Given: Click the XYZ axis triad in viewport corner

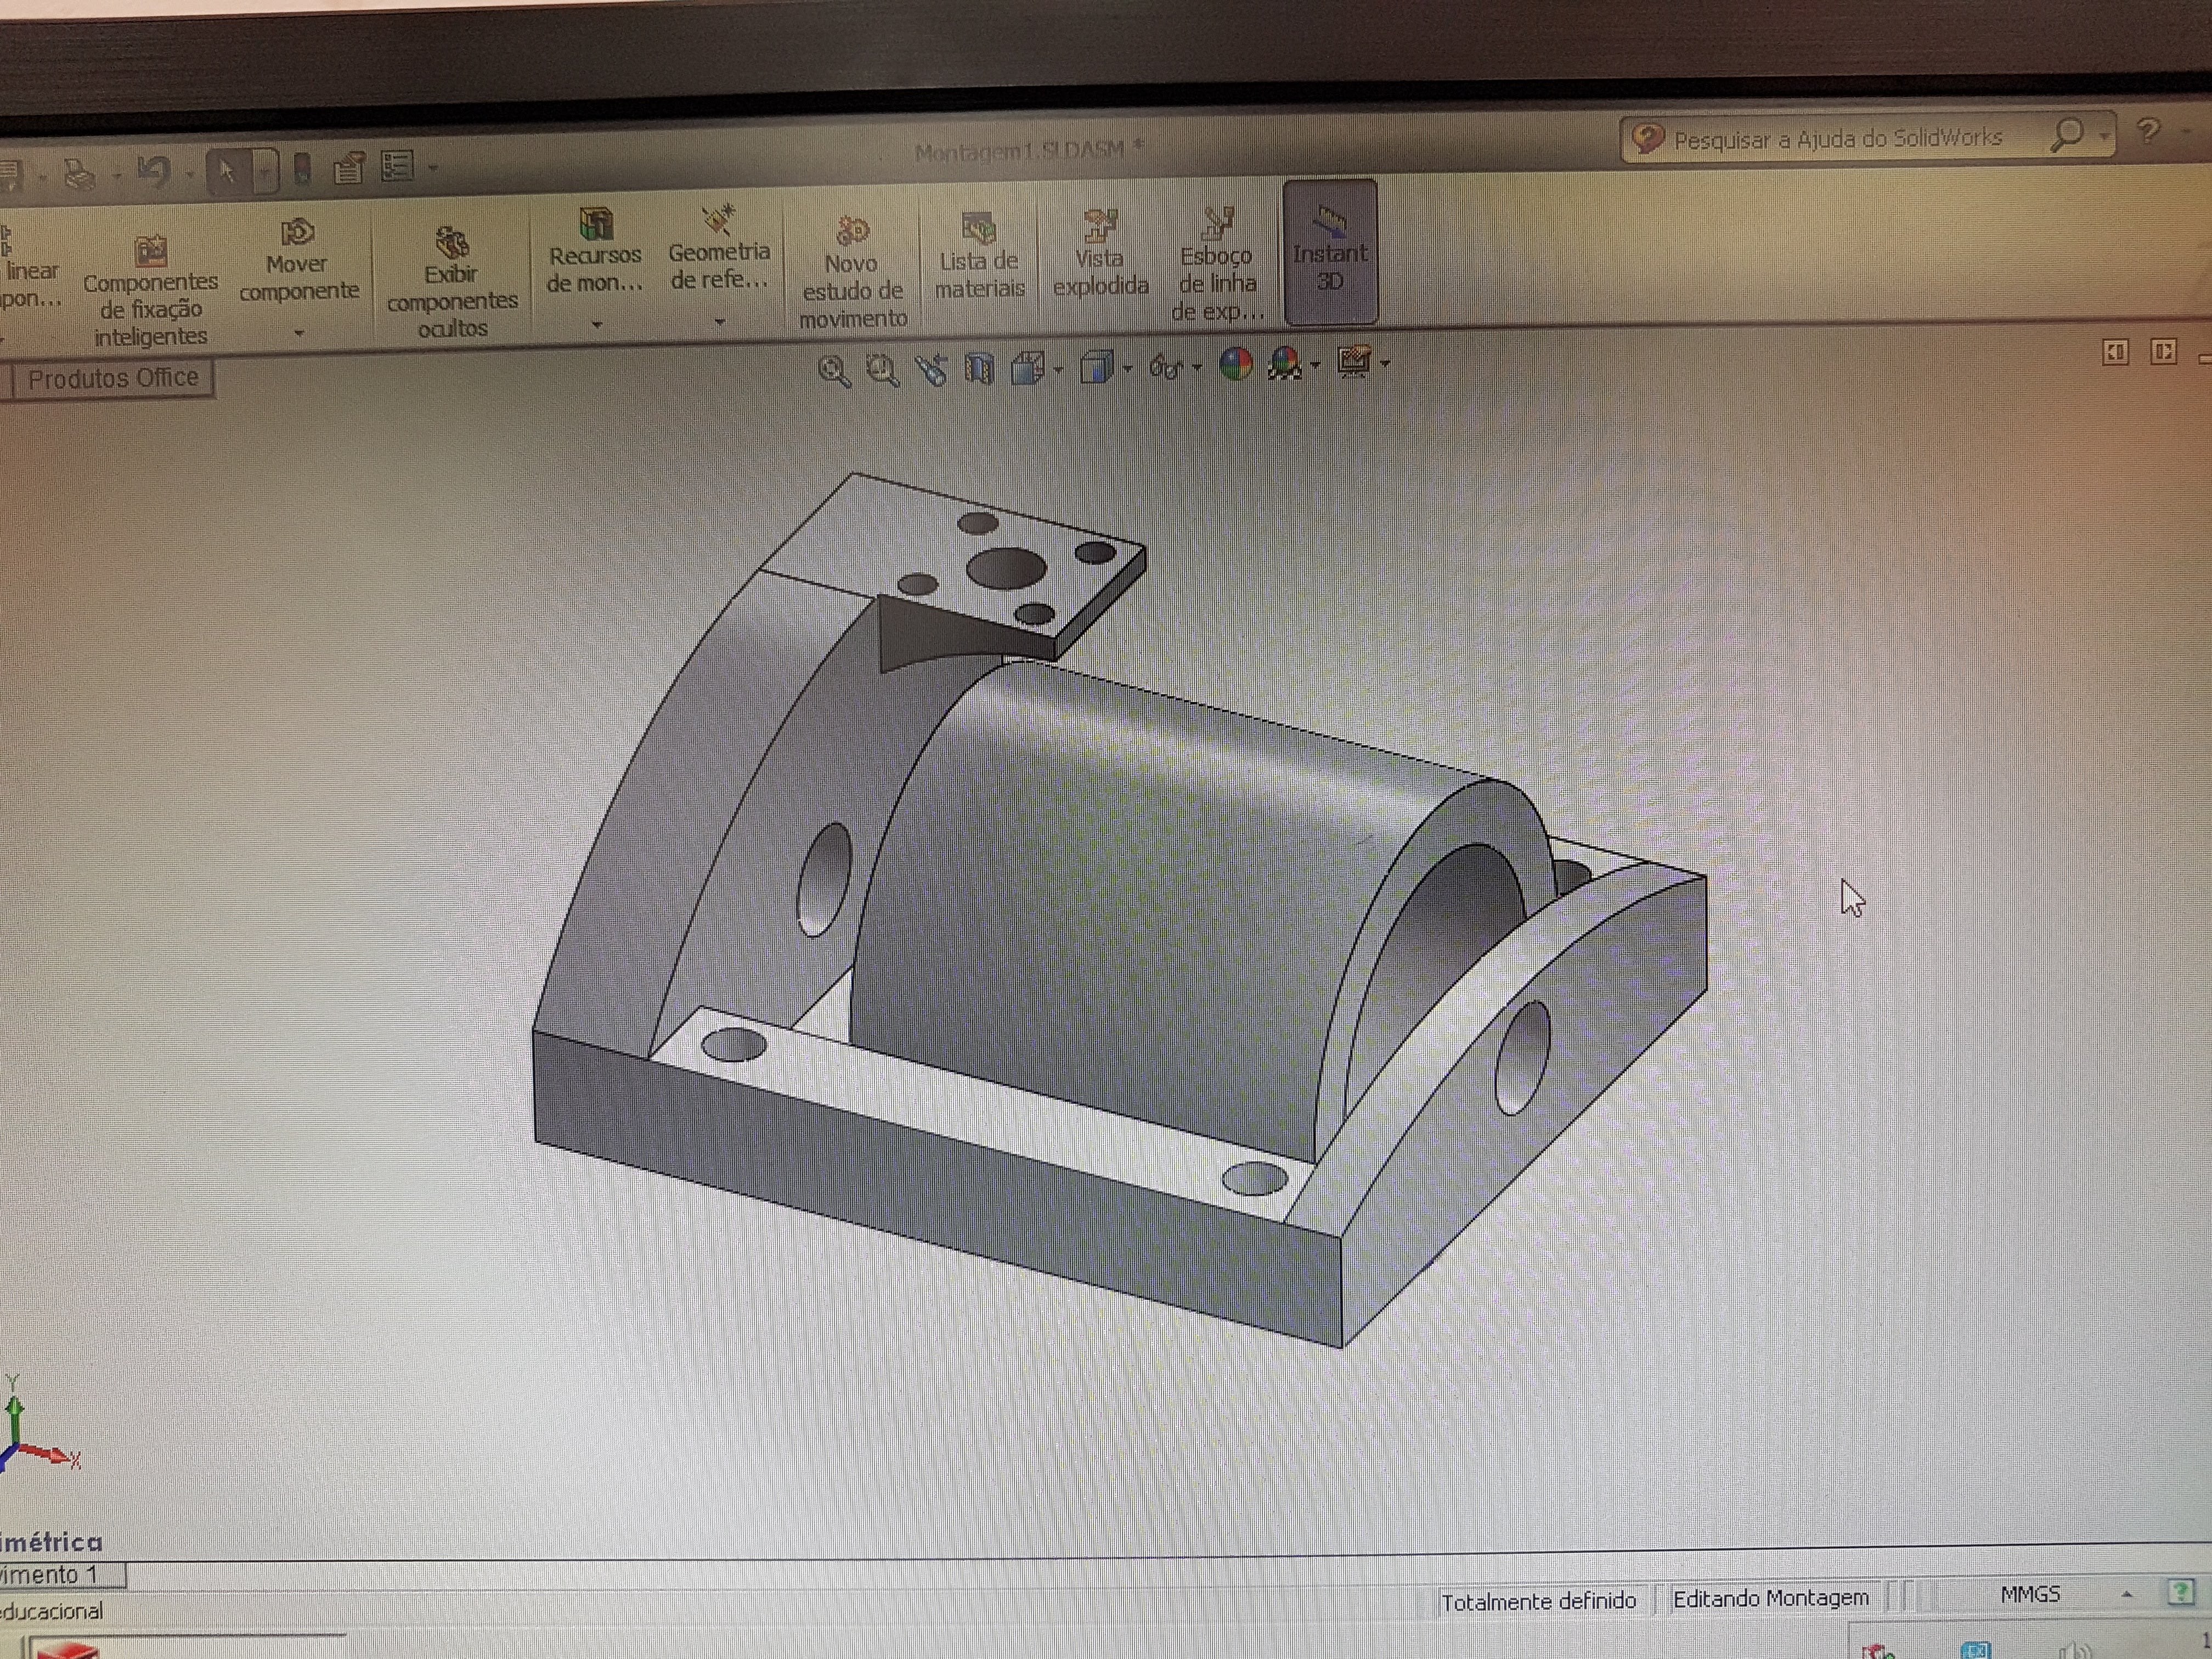Looking at the screenshot, I should (38, 1425).
